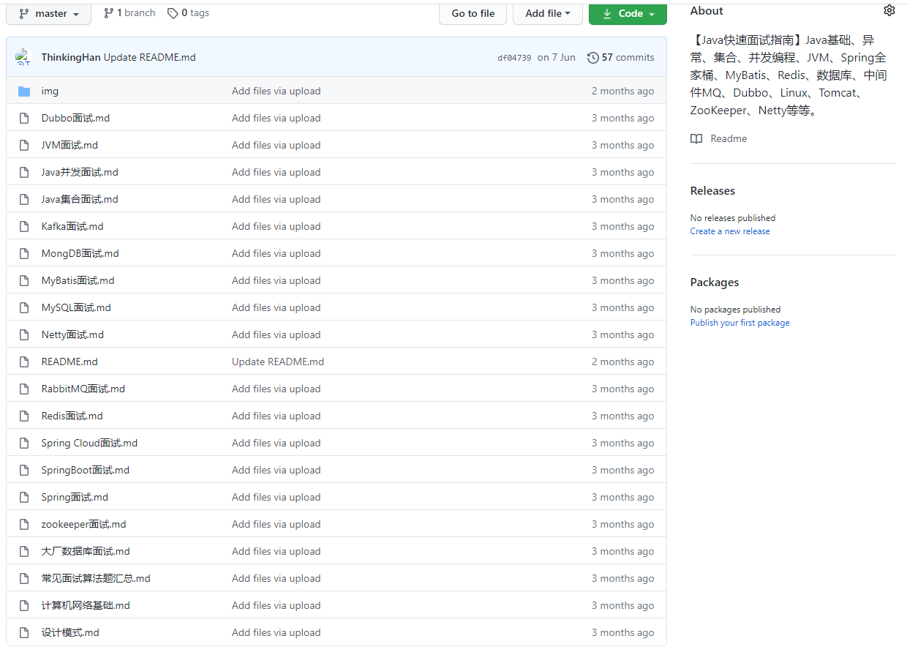Click the Go to file button
Screen dimensions: 907x655
tap(473, 13)
